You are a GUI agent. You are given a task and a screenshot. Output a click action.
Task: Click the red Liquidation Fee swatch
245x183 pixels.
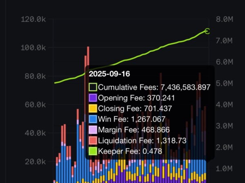[x=93, y=141]
